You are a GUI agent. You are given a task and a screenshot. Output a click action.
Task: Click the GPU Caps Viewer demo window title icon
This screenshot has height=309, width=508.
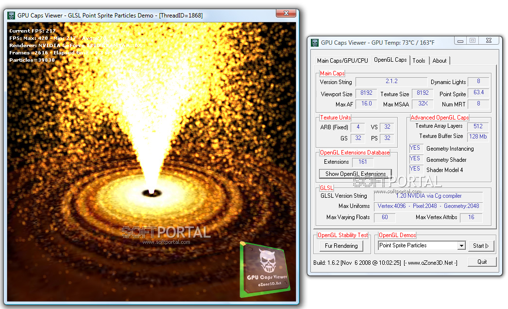coord(11,15)
